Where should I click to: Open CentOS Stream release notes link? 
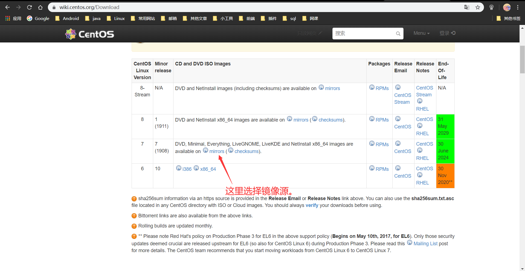425,91
